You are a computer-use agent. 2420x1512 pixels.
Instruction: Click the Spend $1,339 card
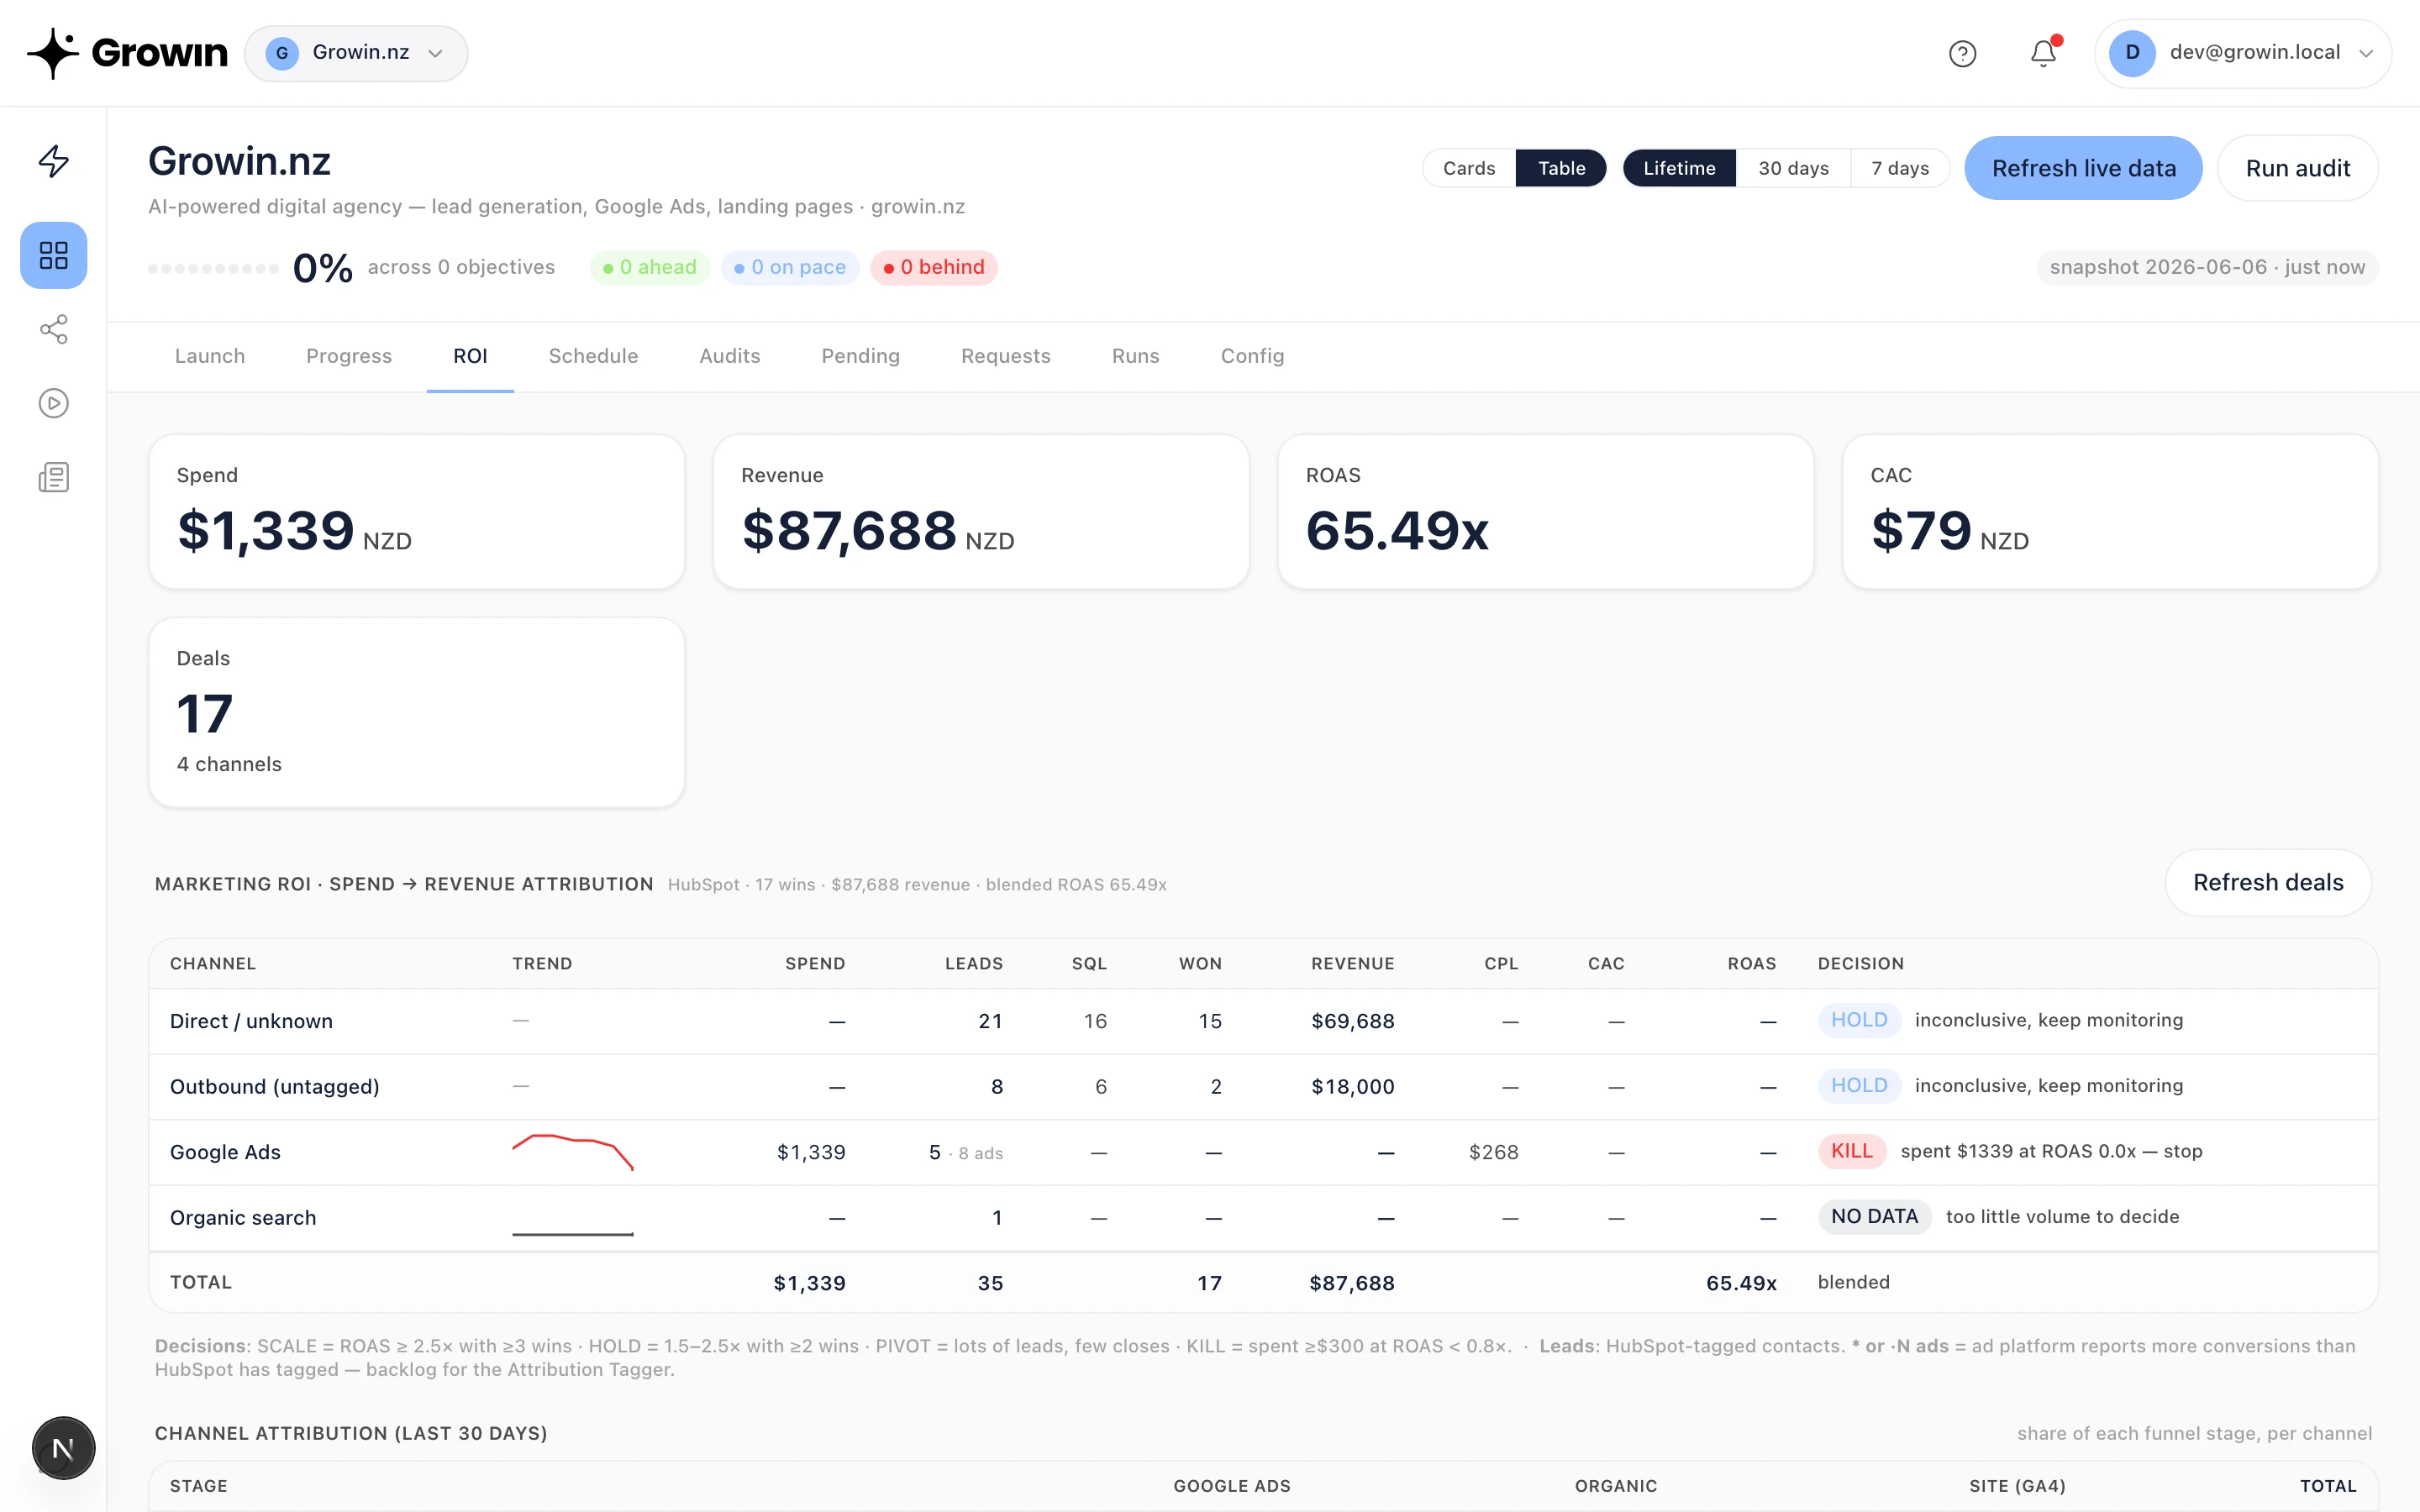417,512
